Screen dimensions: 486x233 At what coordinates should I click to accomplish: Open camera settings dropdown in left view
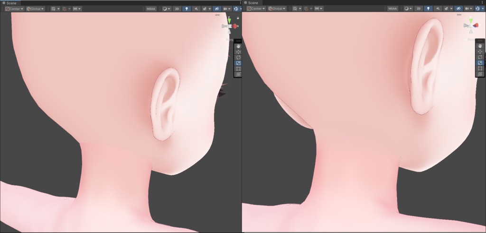coord(227,9)
